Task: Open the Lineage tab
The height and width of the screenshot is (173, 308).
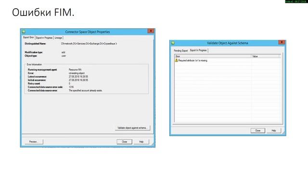Action: 58,37
